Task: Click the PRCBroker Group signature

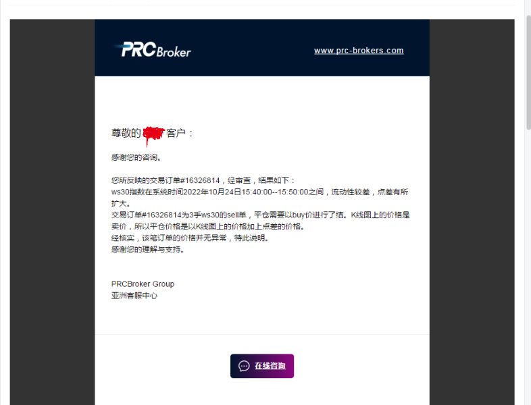Action: click(143, 284)
